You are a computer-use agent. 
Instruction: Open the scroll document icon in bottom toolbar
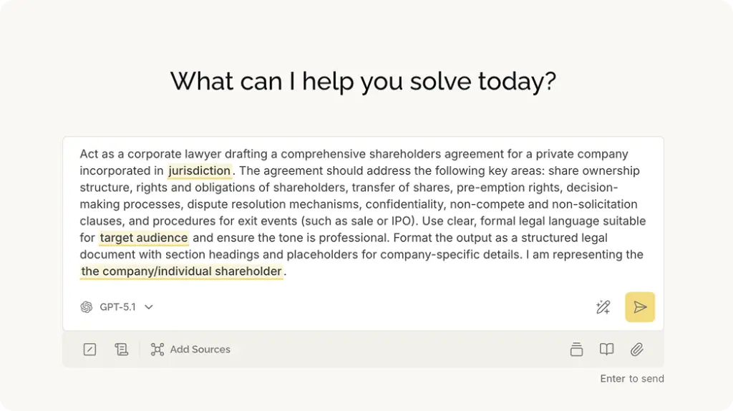point(122,349)
